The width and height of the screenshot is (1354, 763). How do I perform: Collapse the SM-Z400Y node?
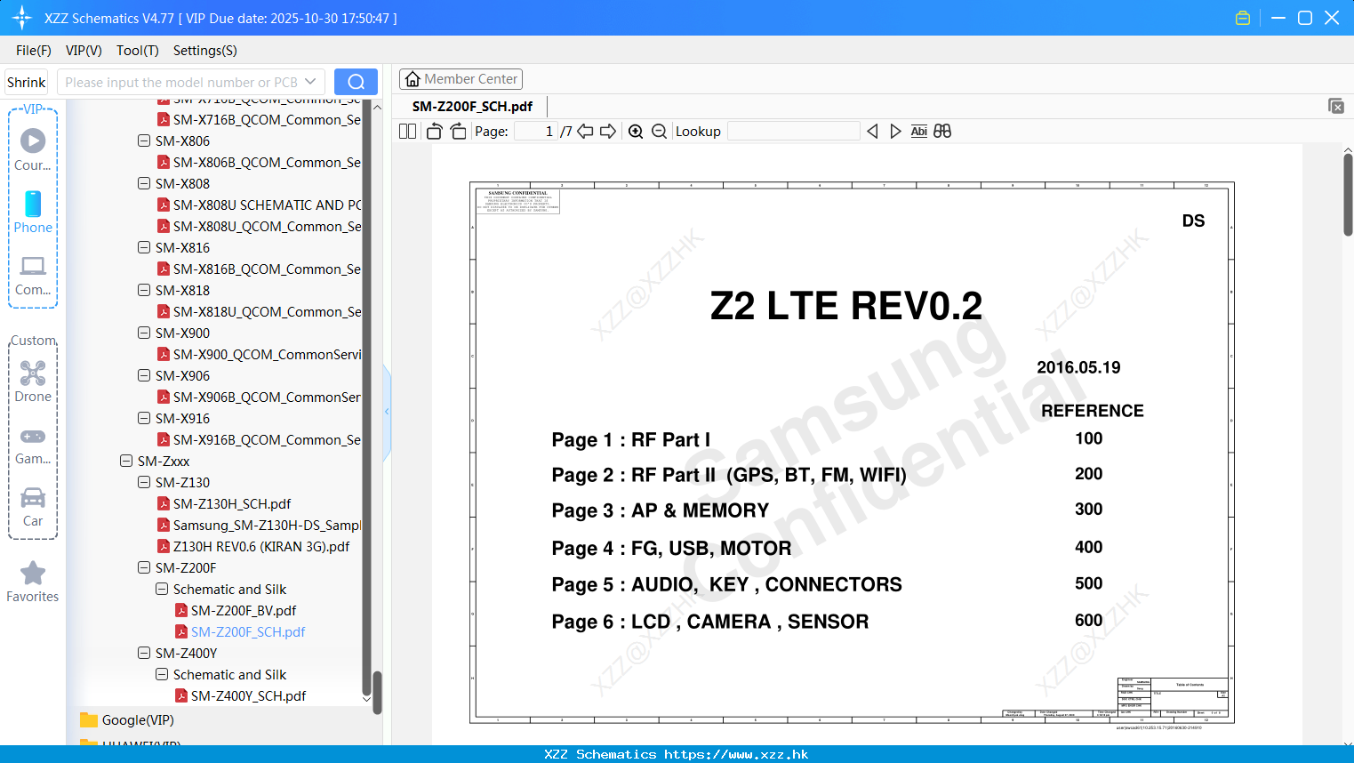coord(144,653)
